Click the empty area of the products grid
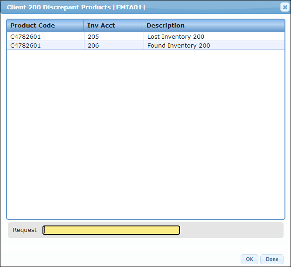This screenshot has height=267, width=291. click(x=145, y=134)
